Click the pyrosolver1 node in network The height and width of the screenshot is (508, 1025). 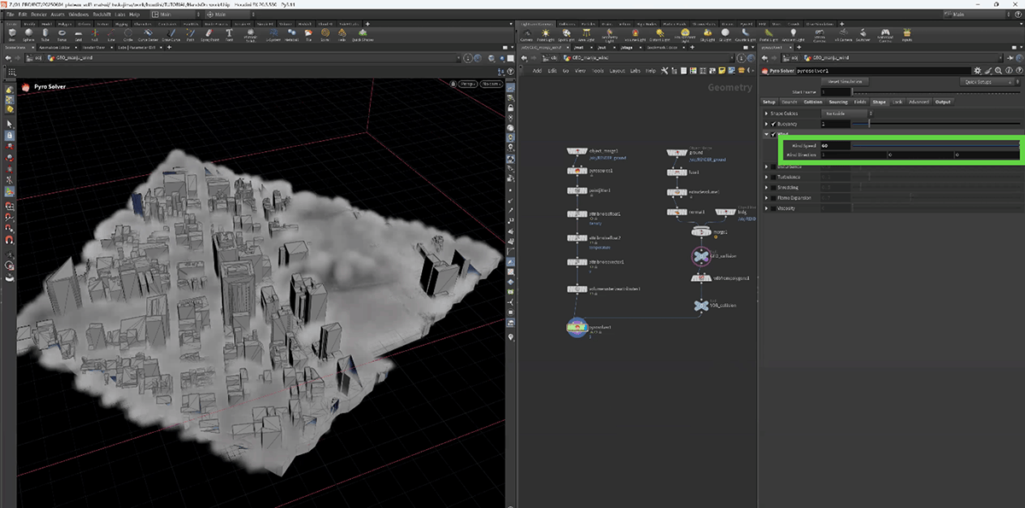tap(578, 327)
